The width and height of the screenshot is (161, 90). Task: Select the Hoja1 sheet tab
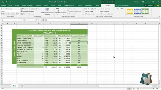(x=15, y=86)
